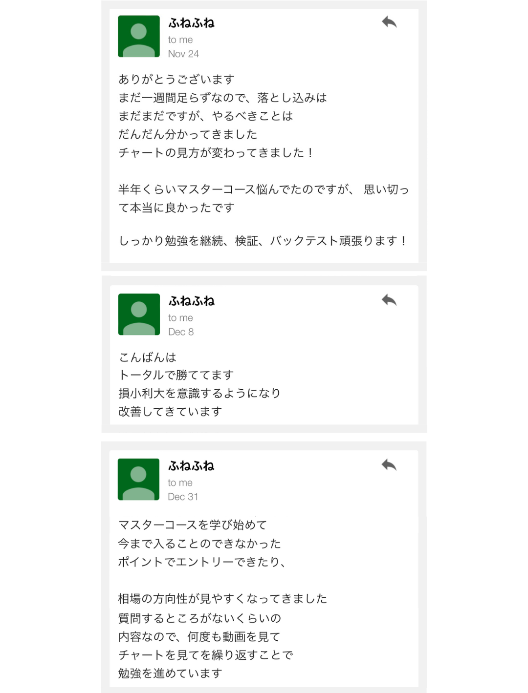Reply to the Nov 24 email
Screen dimensions: 528x693
pos(389,22)
